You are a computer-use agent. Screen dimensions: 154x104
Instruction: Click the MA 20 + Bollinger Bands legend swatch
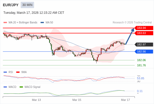[5, 23]
